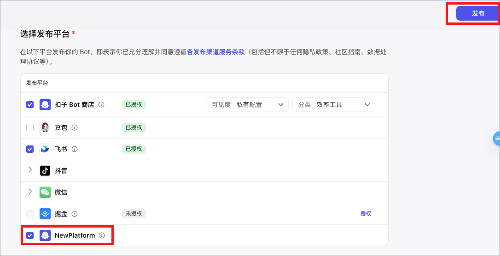The image size is (500, 256).
Task: Click the 微信 logo icon
Action: (45, 192)
